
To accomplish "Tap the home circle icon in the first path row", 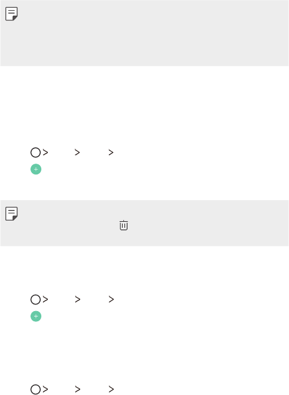I will 35,152.
